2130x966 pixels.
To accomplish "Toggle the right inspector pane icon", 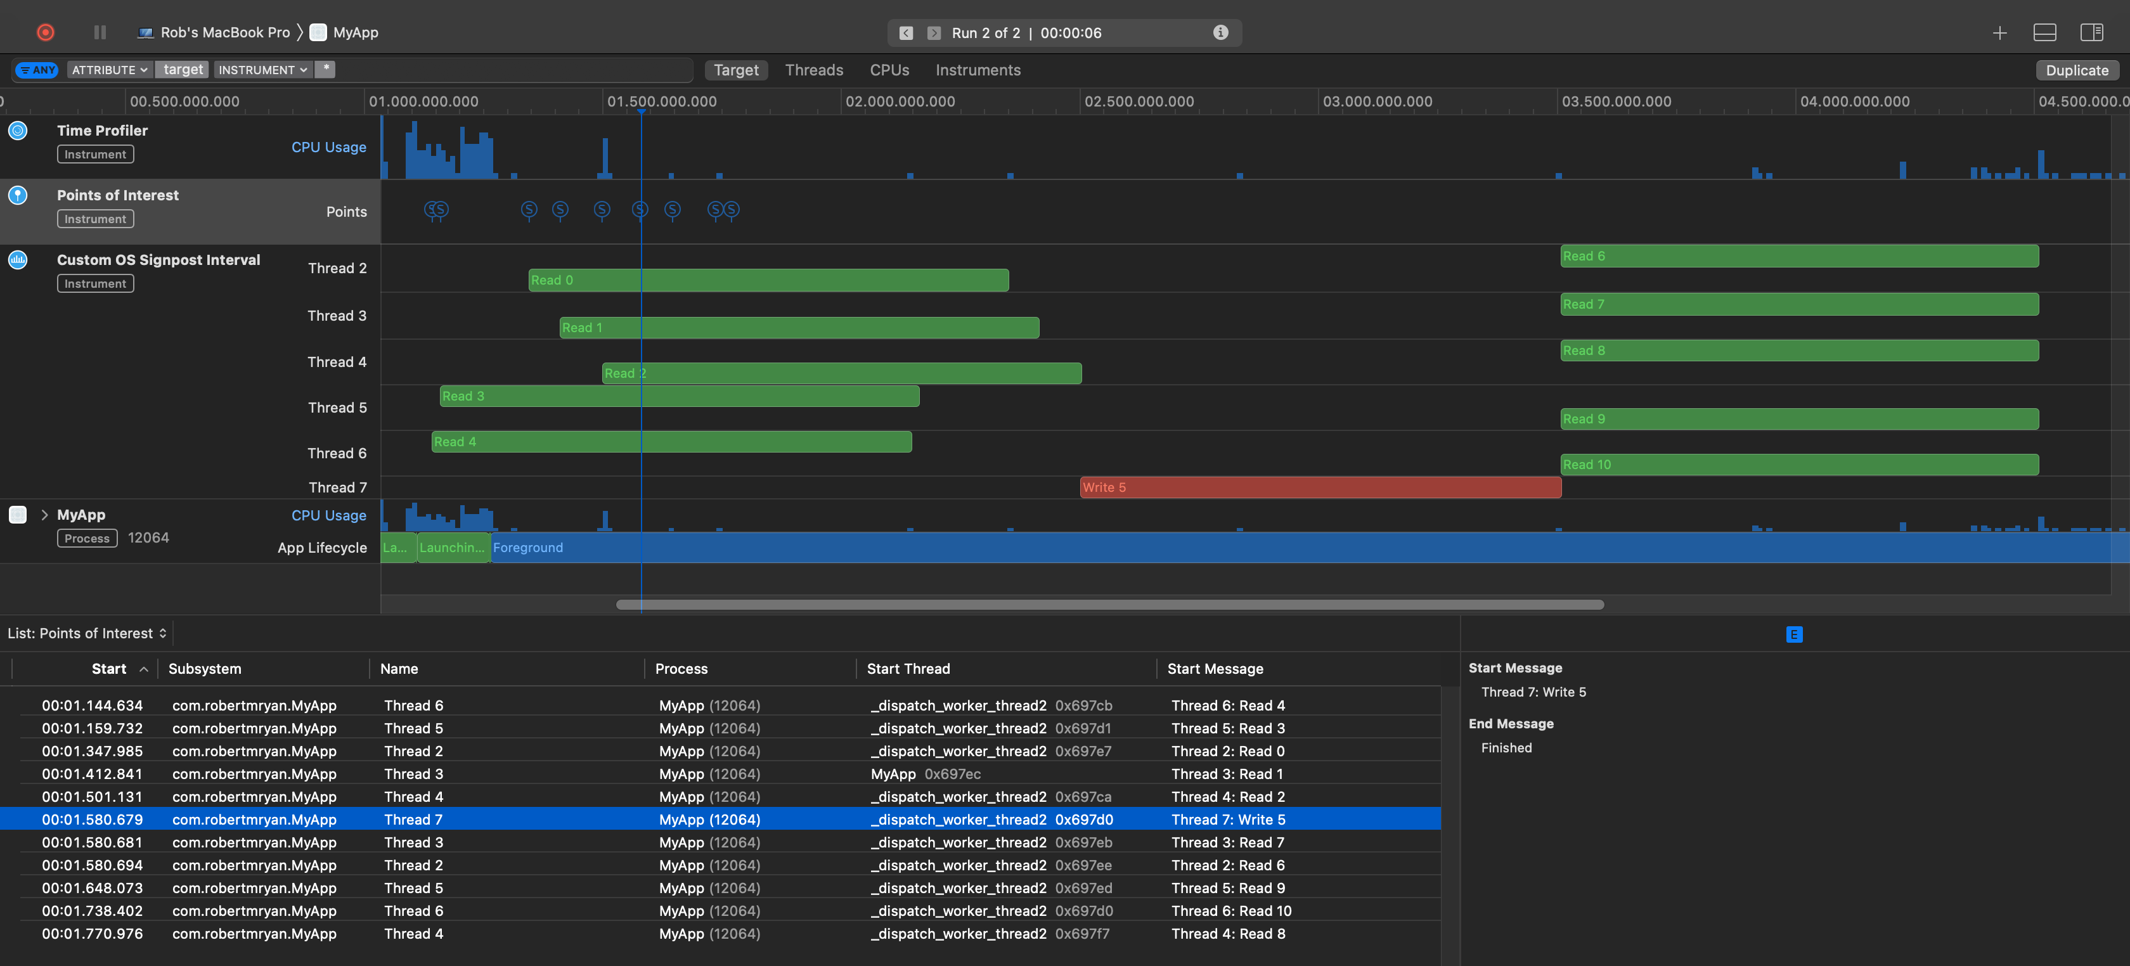I will click(2091, 33).
